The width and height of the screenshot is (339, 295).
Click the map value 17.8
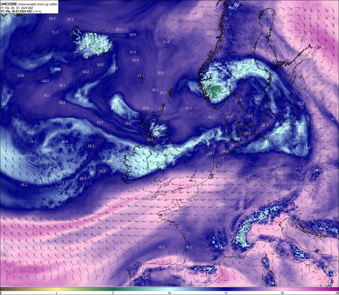20,75
